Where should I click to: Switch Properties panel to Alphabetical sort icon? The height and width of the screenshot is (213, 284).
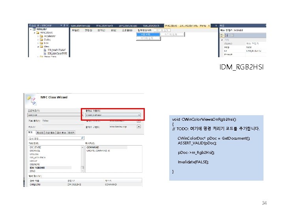226,35
